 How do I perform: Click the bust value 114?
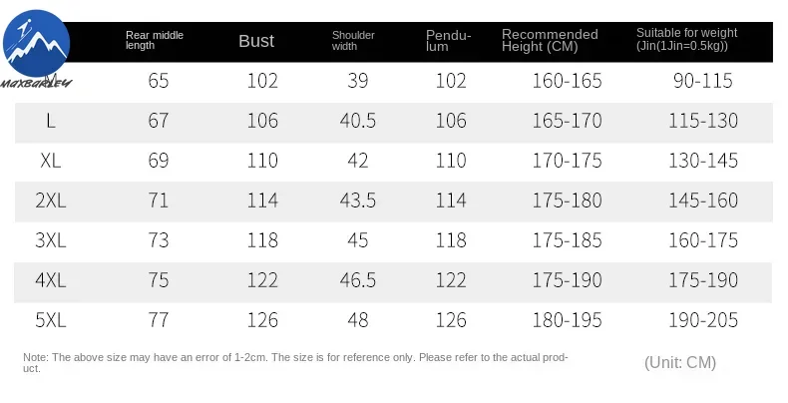point(262,201)
